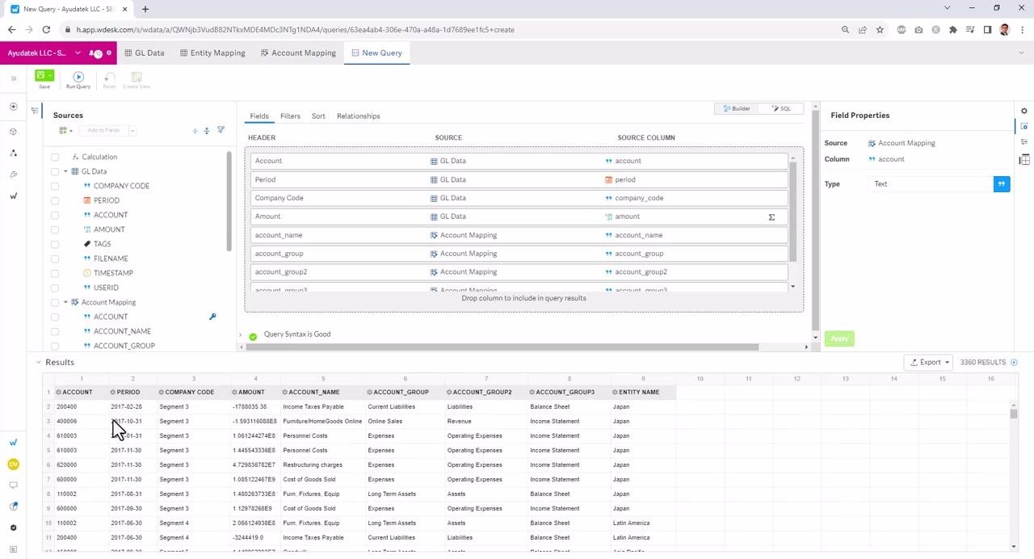The width and height of the screenshot is (1034, 559).
Task: Open the chat message icon in left sidebar
Action: click(x=14, y=485)
